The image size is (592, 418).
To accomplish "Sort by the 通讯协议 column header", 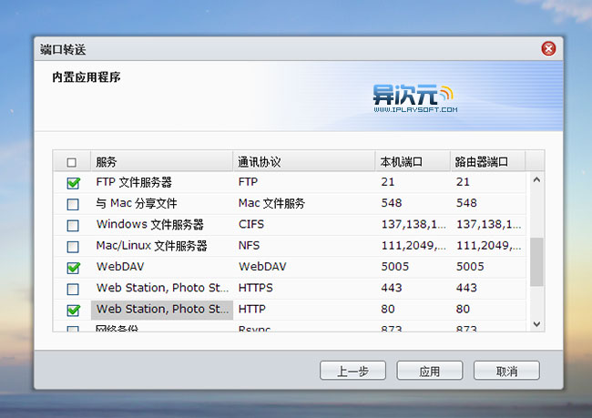I will [x=302, y=162].
